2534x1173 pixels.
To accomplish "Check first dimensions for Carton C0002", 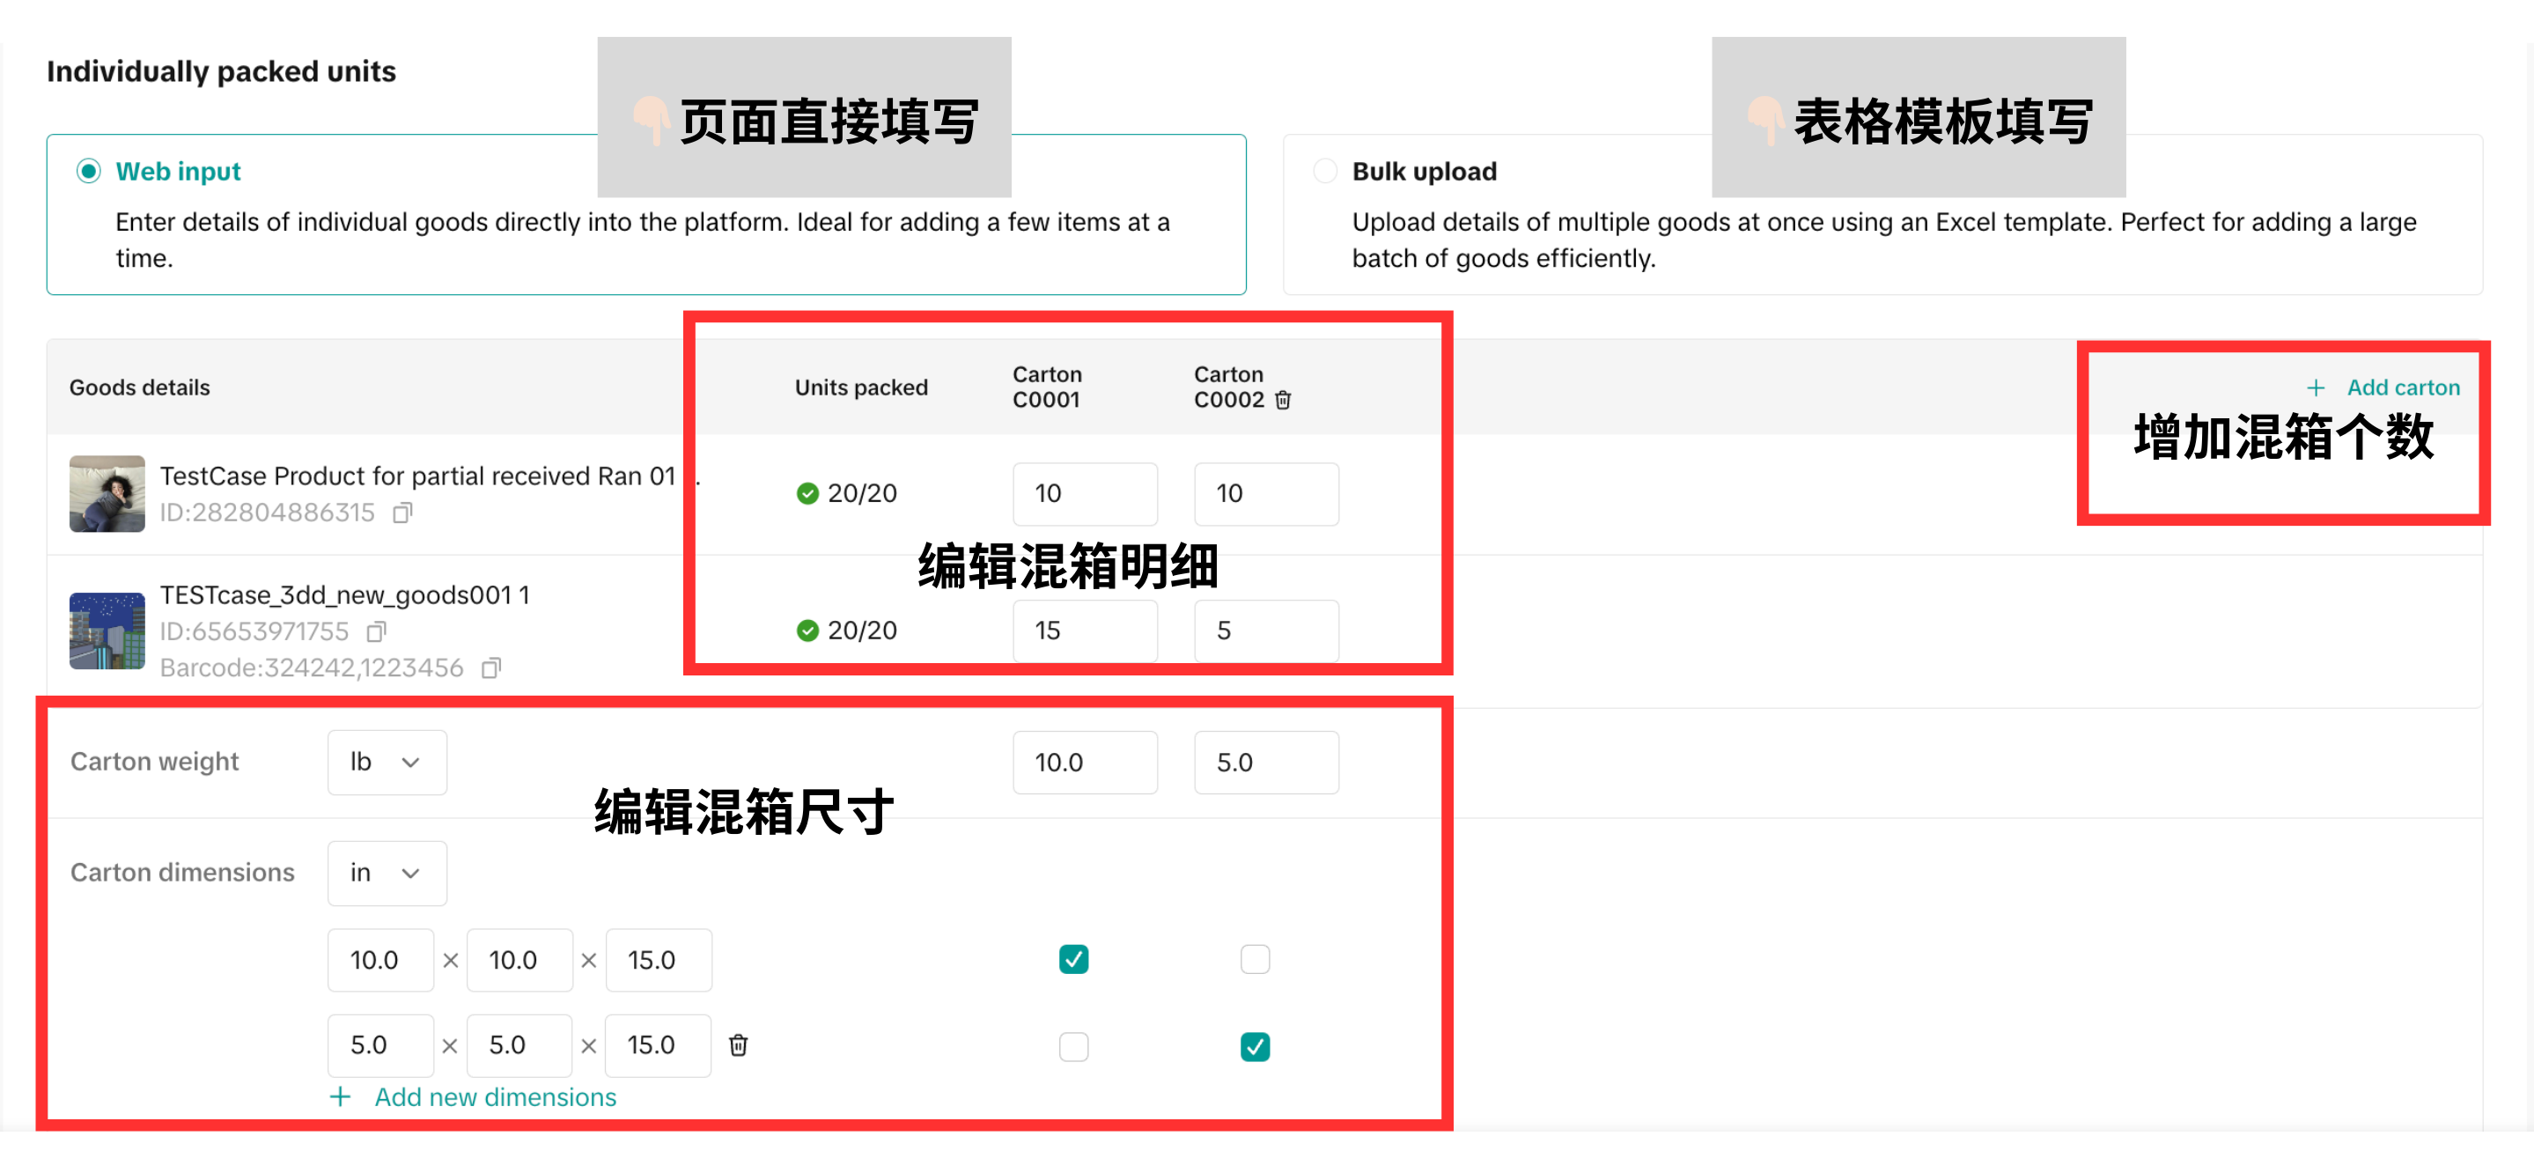I will click(x=1254, y=960).
